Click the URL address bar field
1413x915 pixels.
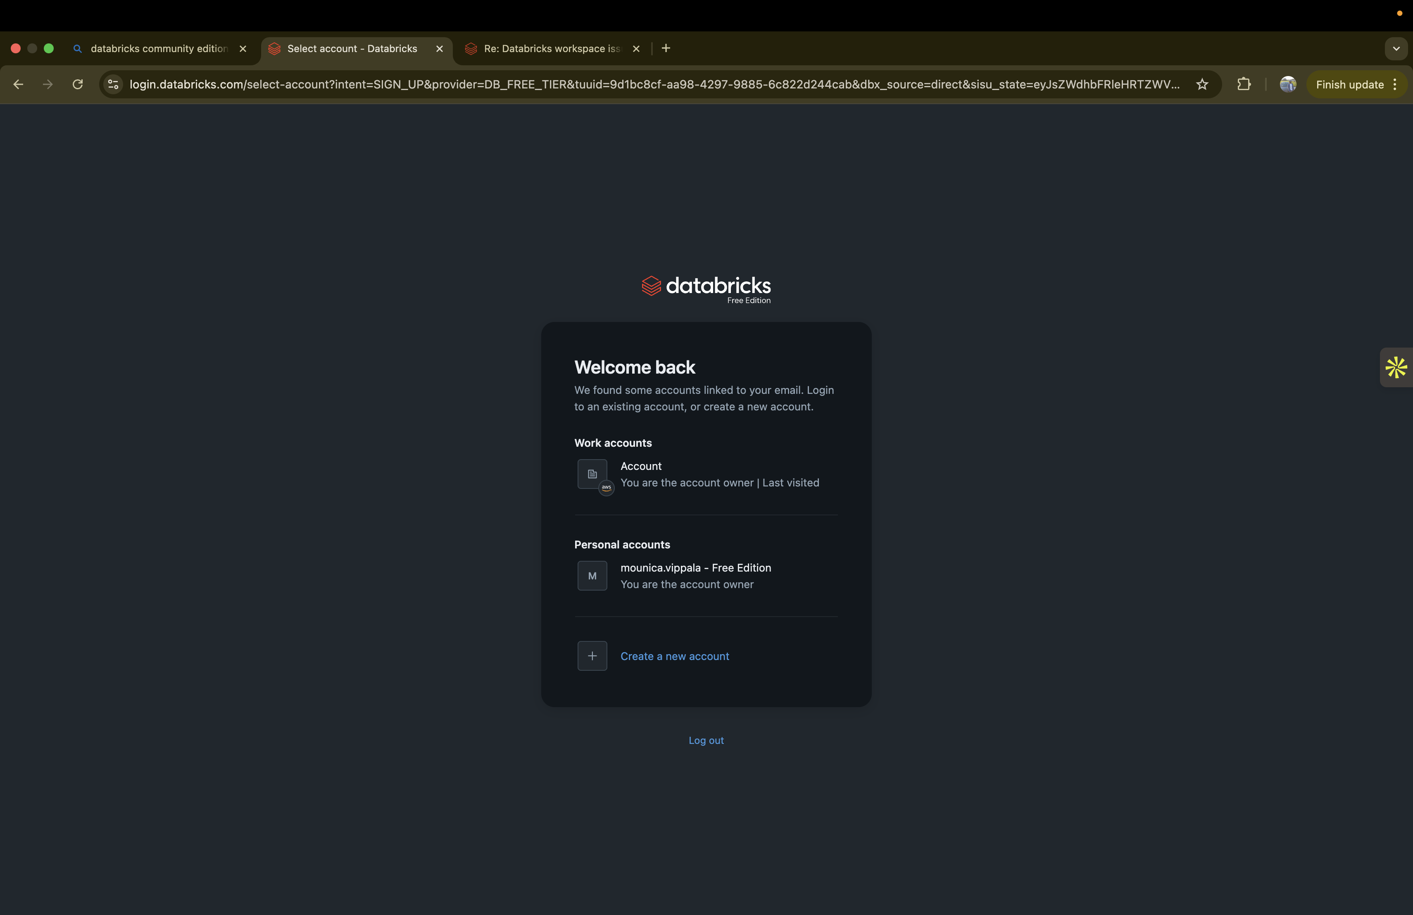pos(653,84)
